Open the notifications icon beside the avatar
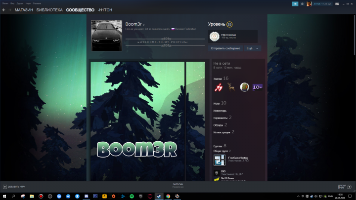Image resolution: width=356 pixels, height=200 pixels. click(x=302, y=3)
